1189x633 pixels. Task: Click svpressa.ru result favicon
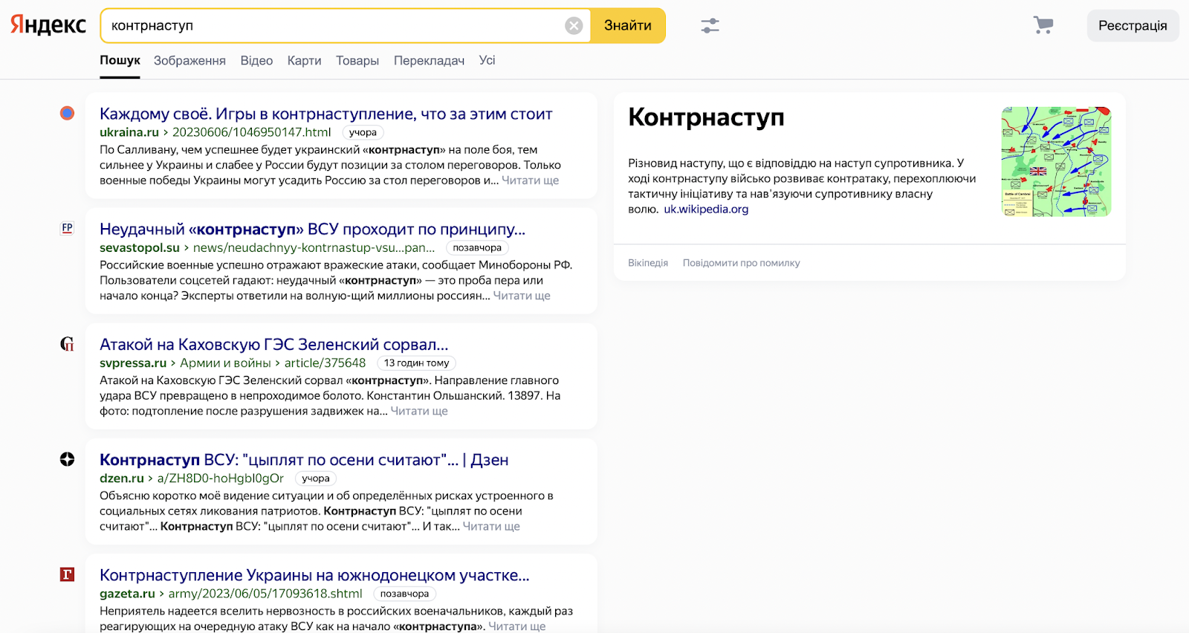[68, 344]
